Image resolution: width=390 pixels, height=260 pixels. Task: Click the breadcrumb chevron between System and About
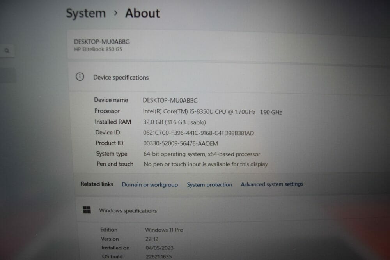(115, 13)
